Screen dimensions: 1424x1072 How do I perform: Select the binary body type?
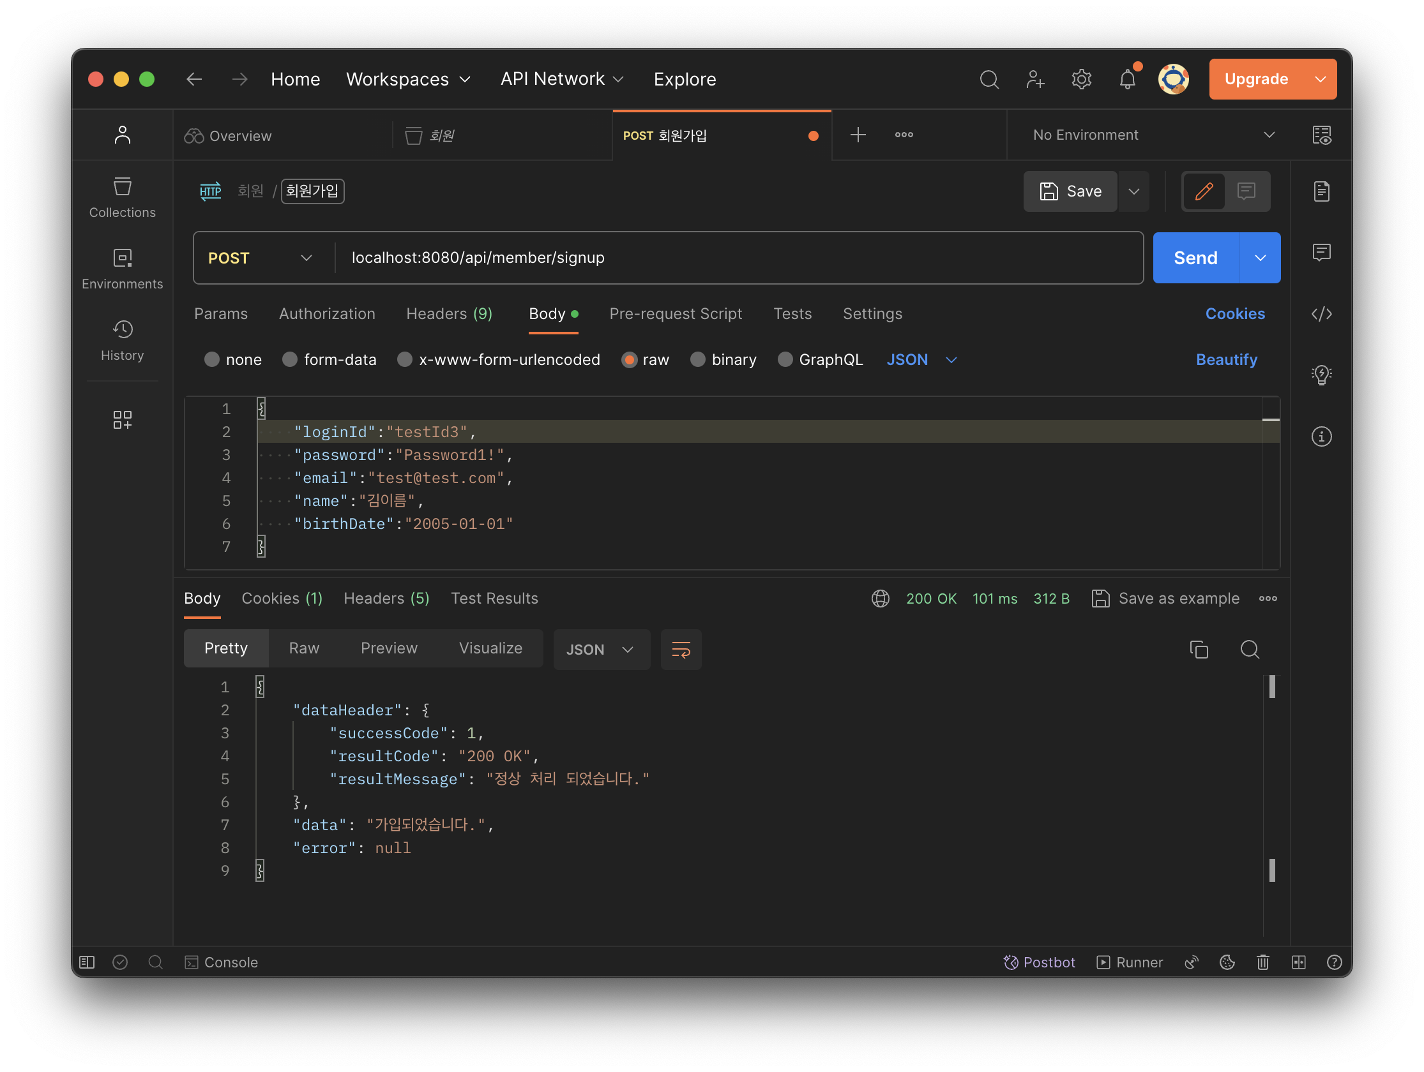698,360
